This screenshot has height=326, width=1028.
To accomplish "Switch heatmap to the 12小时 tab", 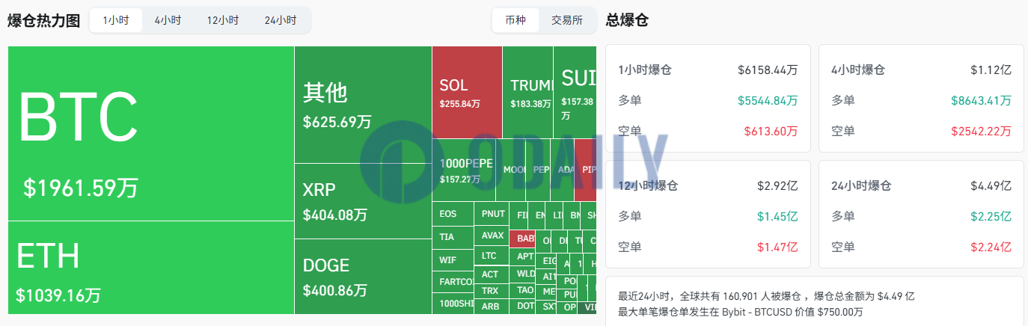I will [x=222, y=20].
